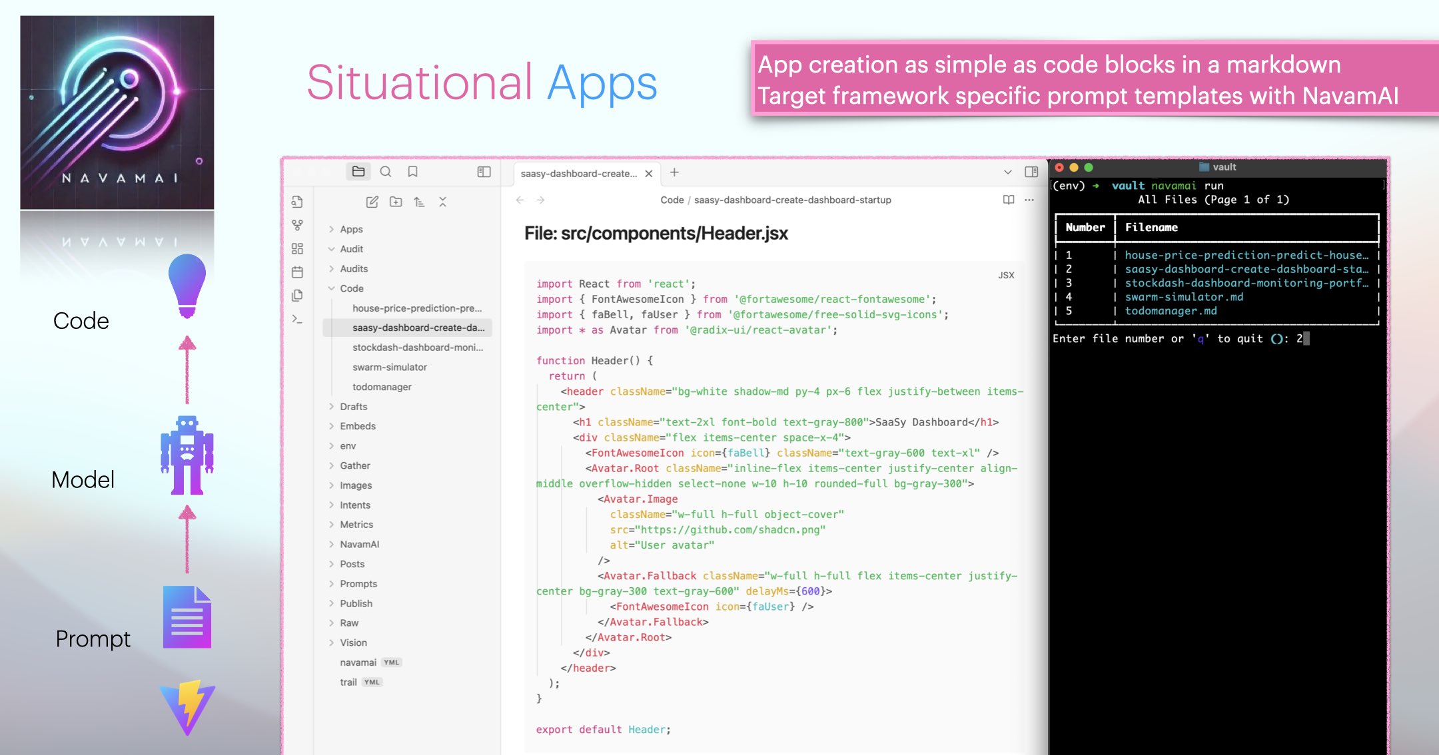The image size is (1439, 755).
Task: Collapse all folders icon in explorer
Action: (x=443, y=202)
